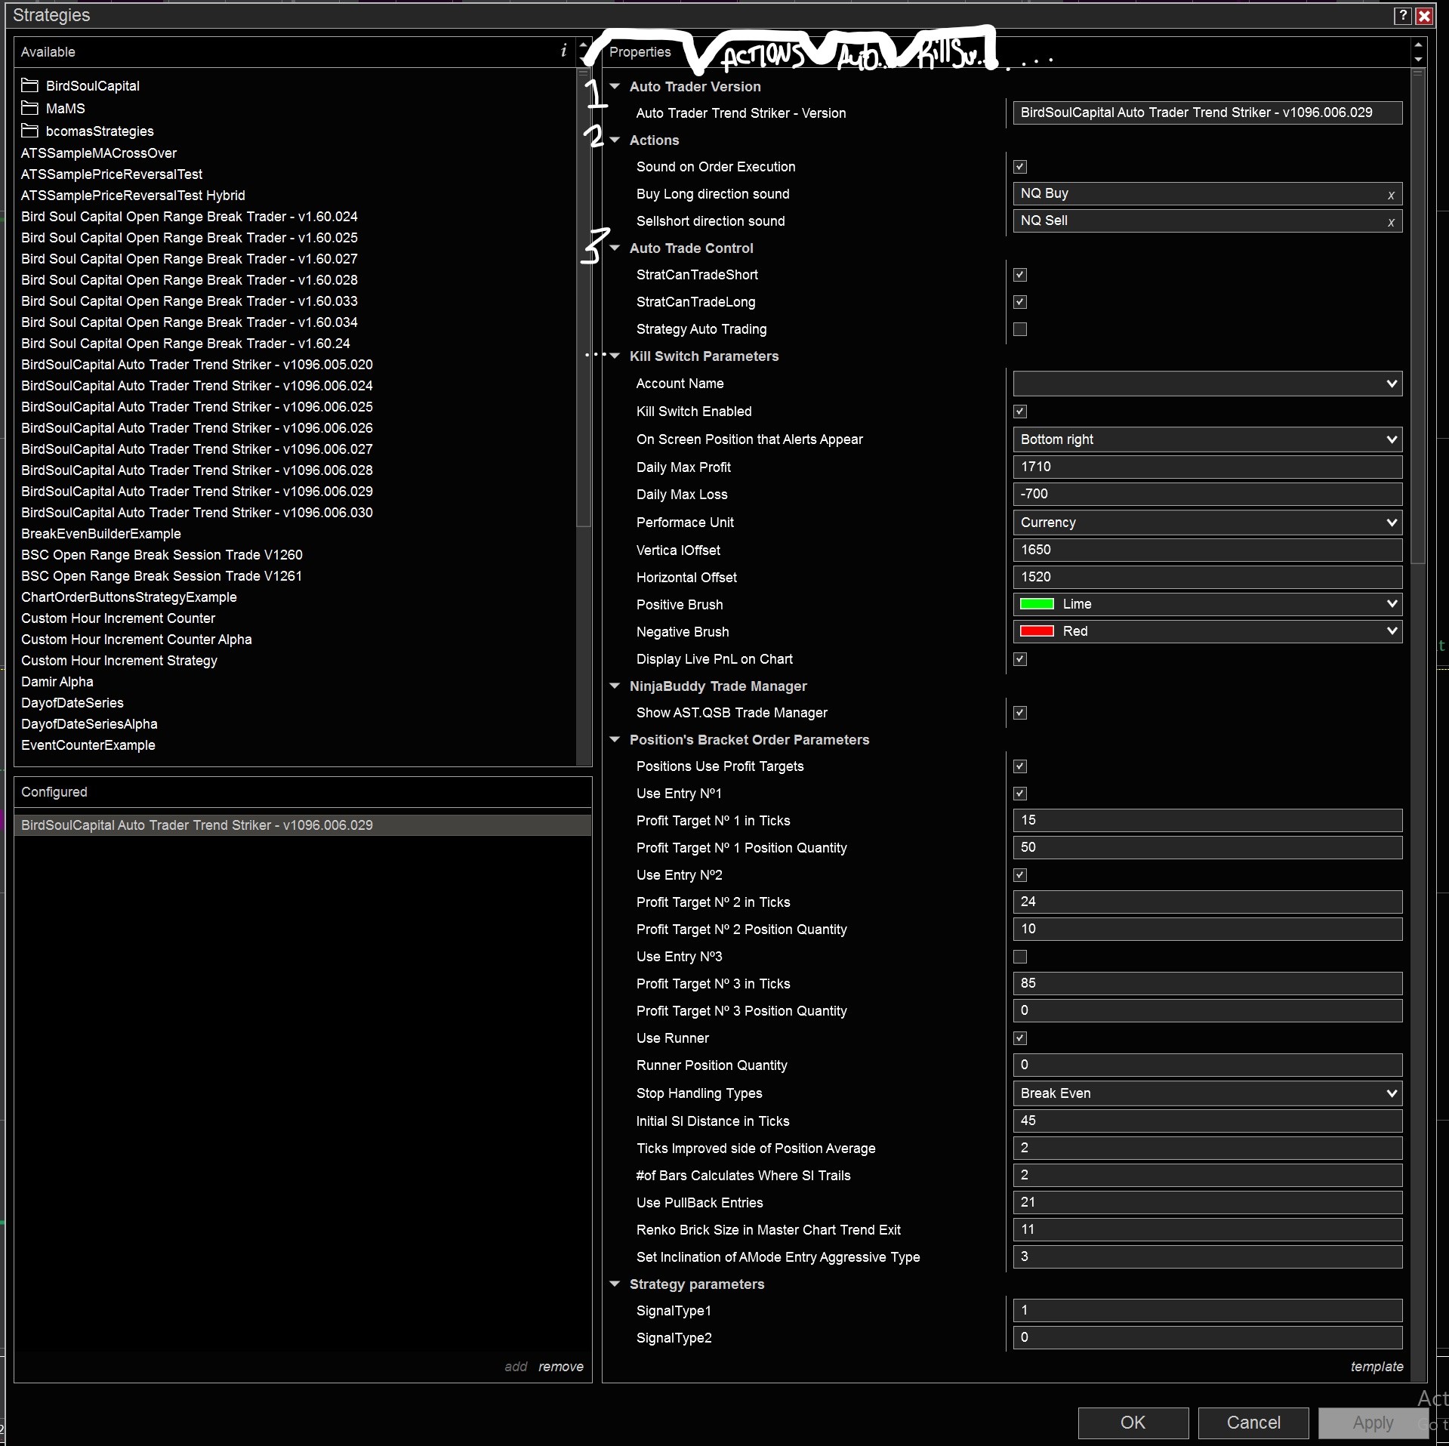Click the Cancel button
The image size is (1449, 1446).
click(1253, 1423)
